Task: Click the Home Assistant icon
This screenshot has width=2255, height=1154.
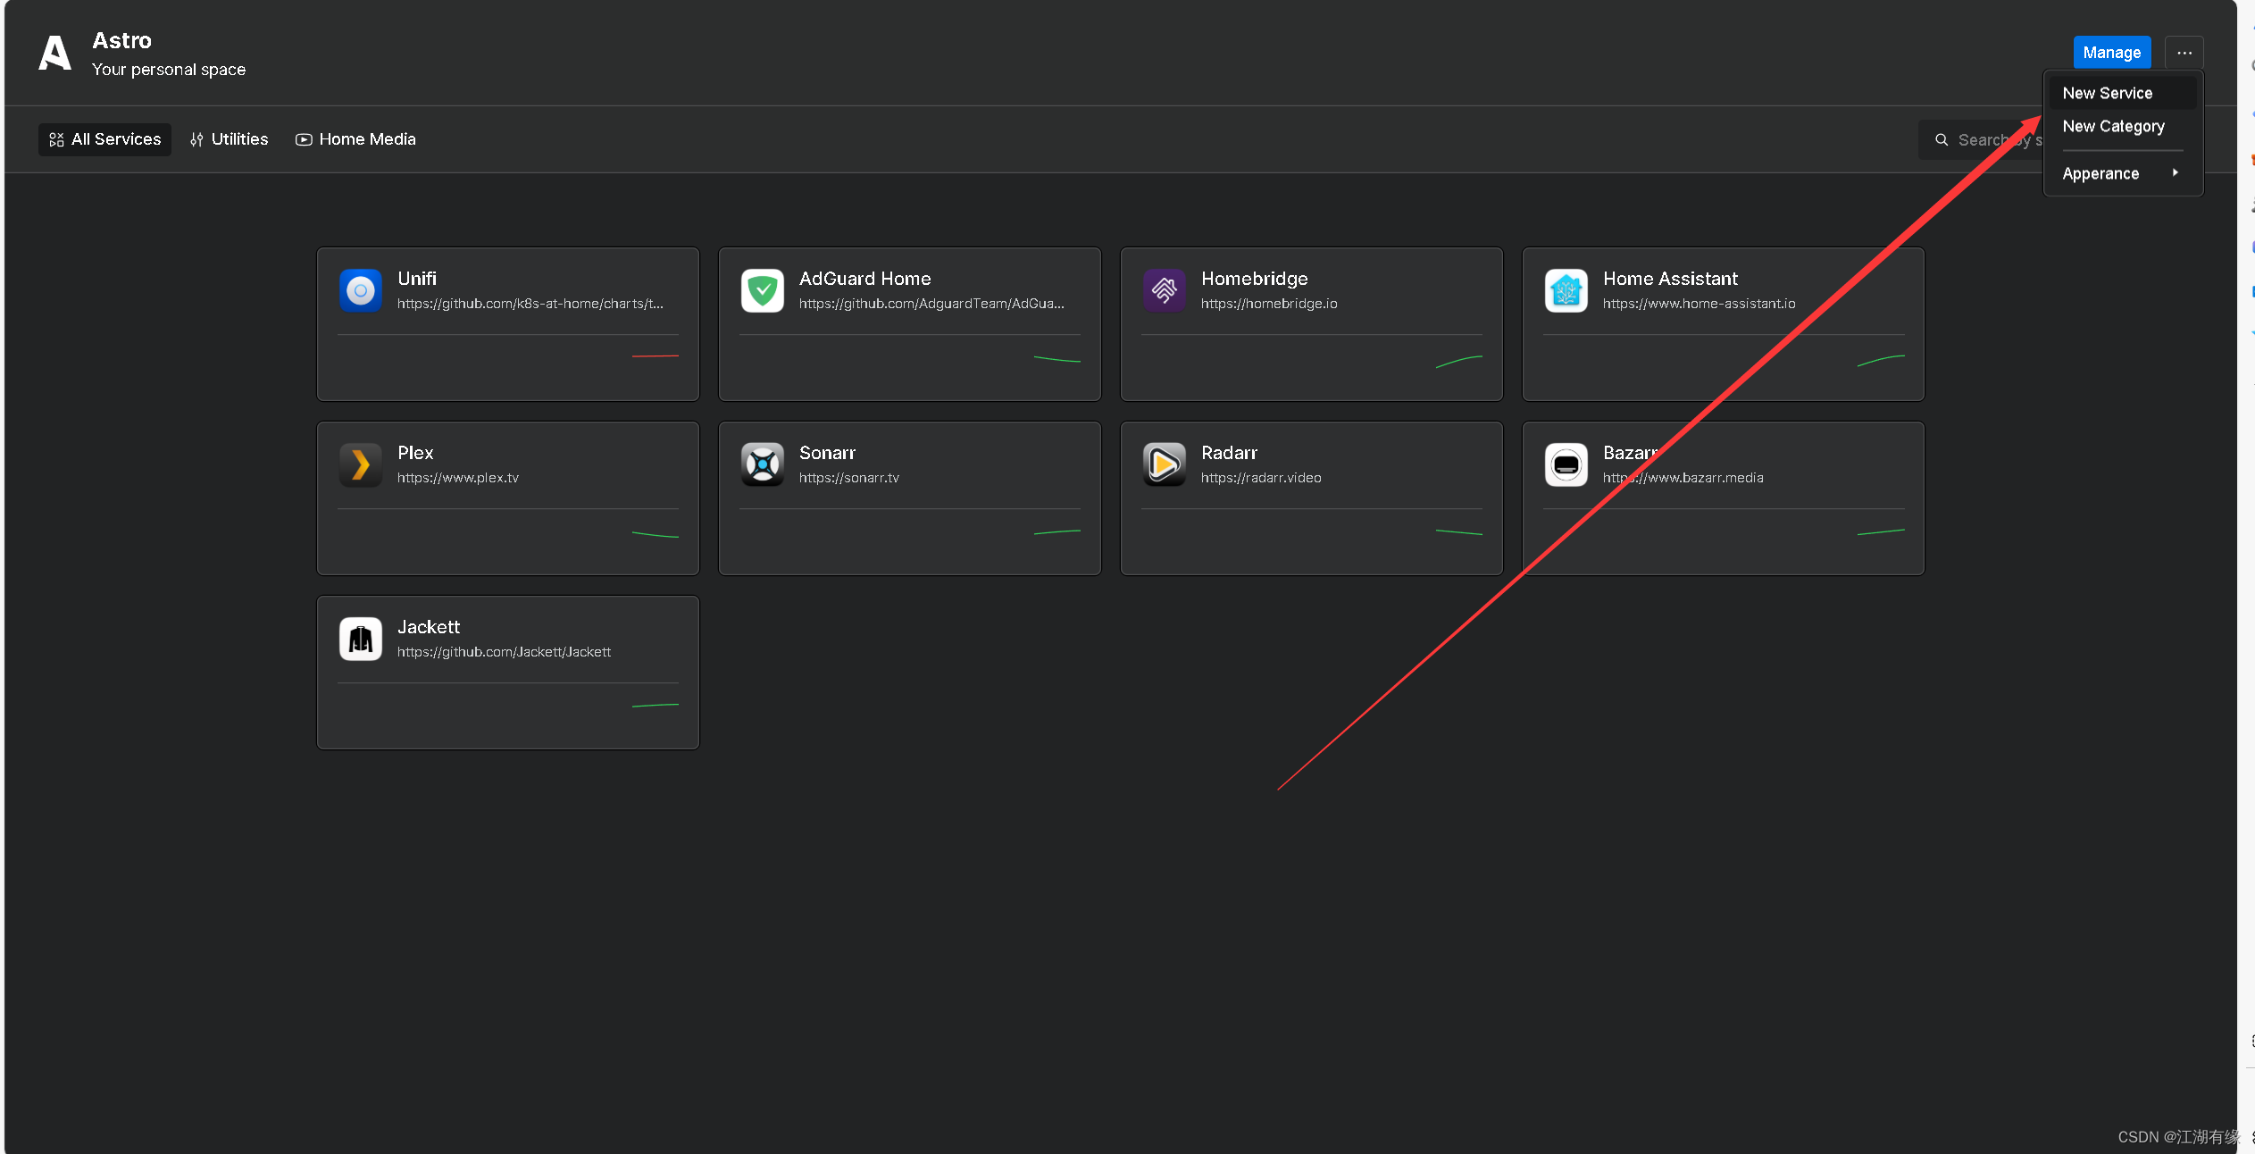Action: pos(1566,290)
